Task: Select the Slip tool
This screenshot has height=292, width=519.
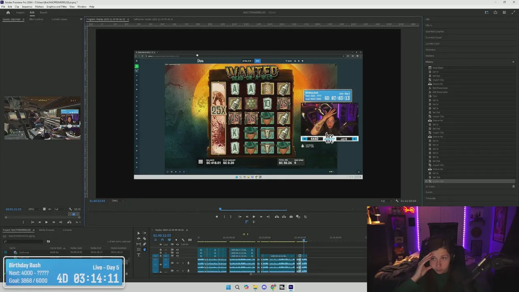Action: pos(139,244)
